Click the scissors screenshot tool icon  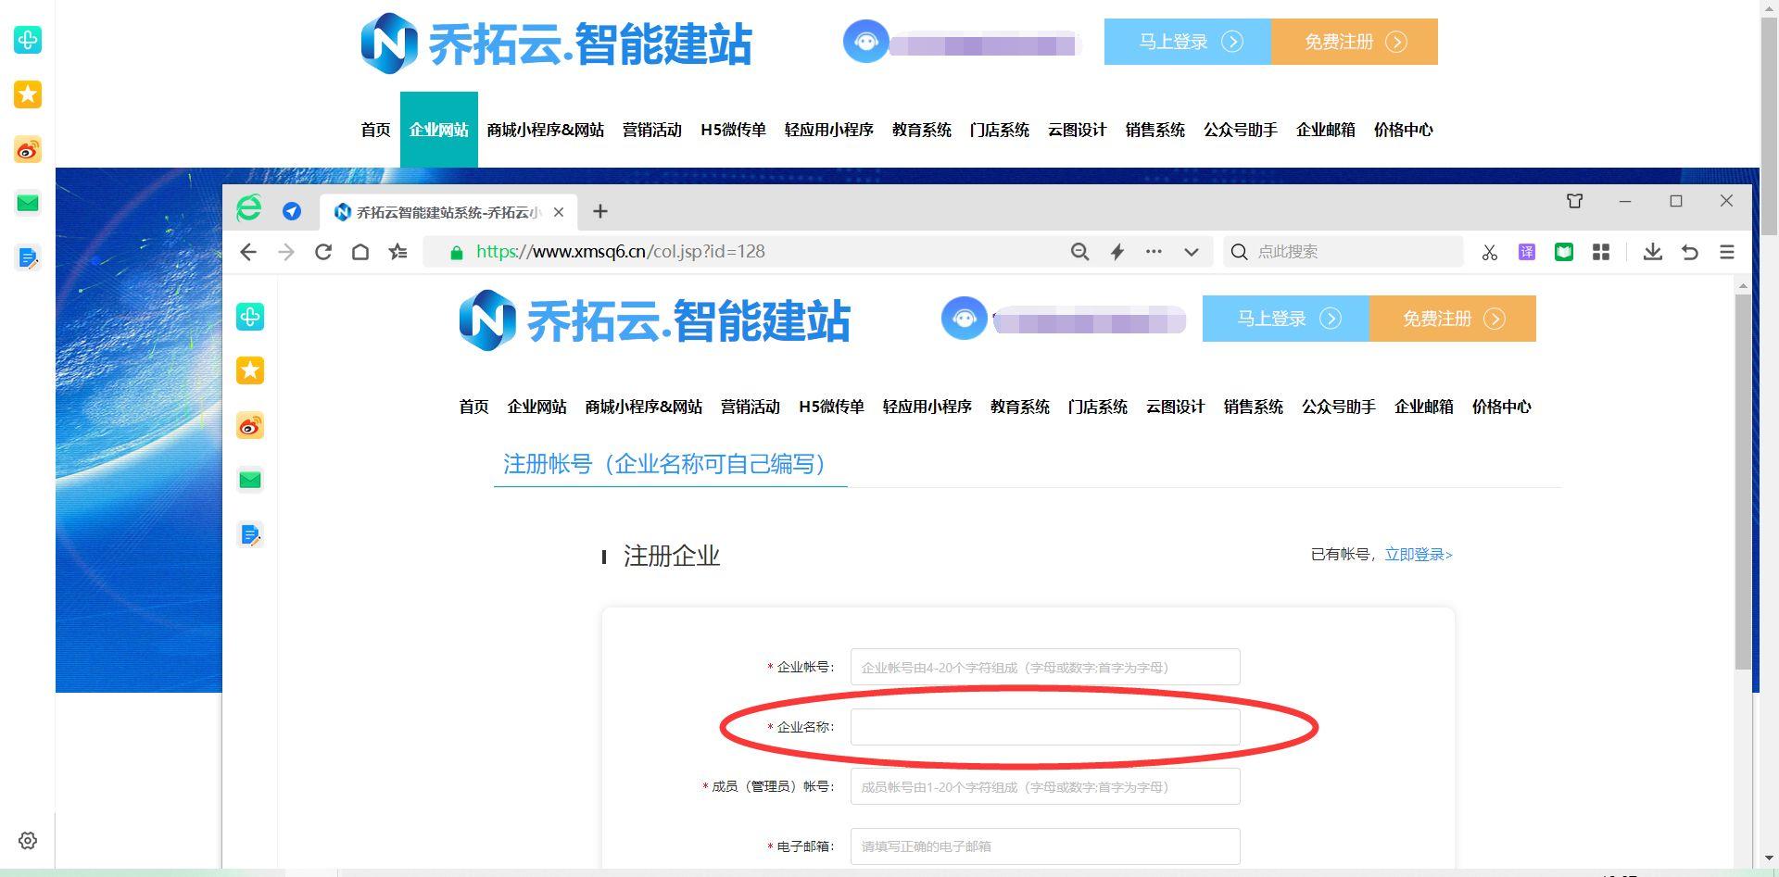click(x=1489, y=252)
